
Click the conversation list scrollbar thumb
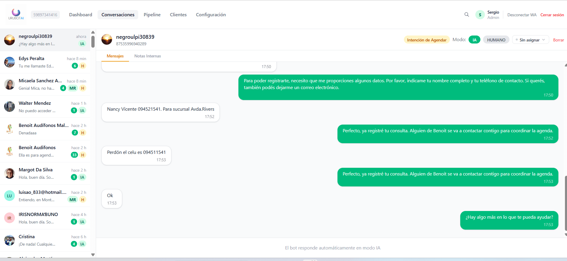93,42
